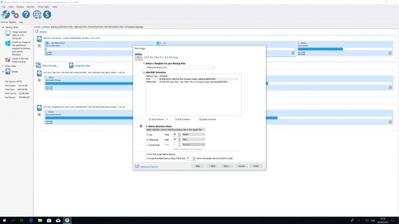Open Microsoft Store from taskbar
The height and width of the screenshot is (224, 399).
coord(49,220)
